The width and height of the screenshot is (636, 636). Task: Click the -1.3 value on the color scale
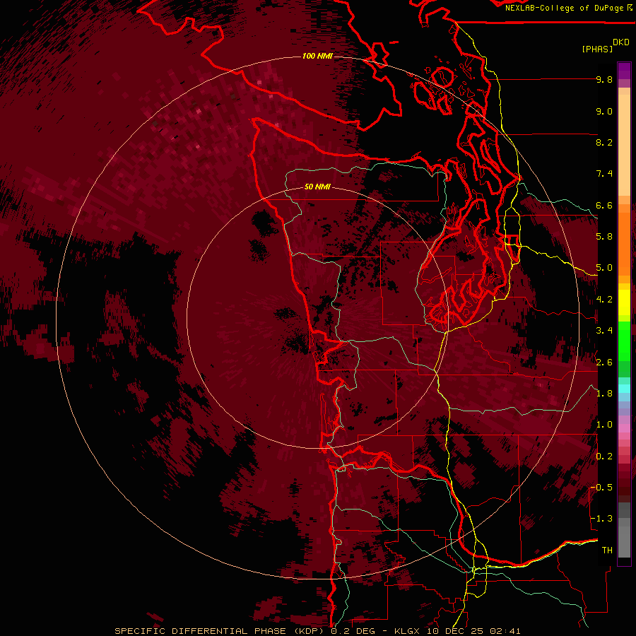601,519
